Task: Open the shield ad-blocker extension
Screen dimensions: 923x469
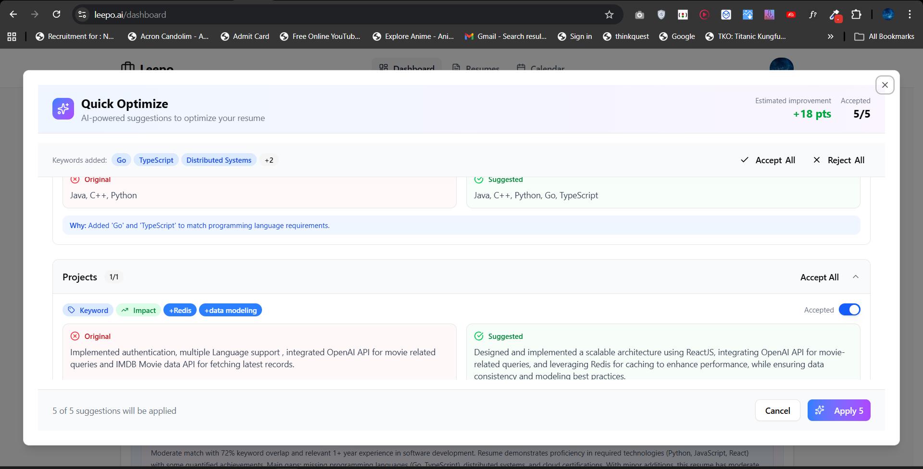Action: click(x=661, y=14)
